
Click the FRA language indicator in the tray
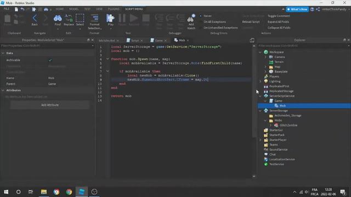(x=314, y=190)
